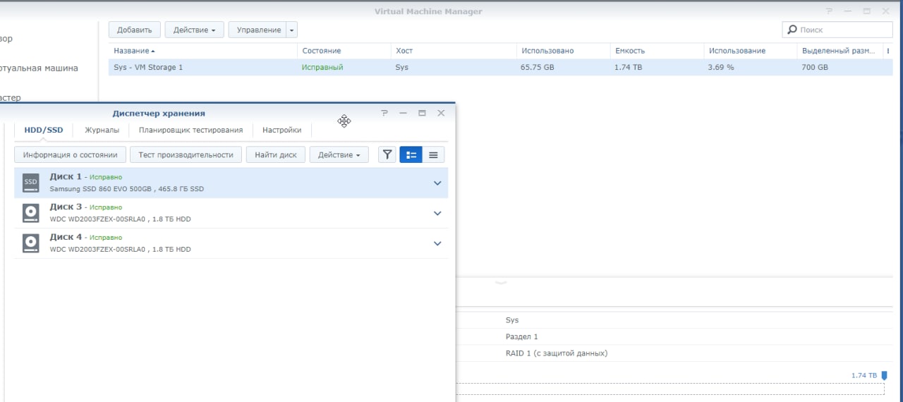Click the HDD icon of Диск 4
903x402 pixels.
[x=30, y=243]
